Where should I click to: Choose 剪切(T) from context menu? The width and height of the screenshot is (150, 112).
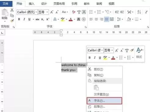[x=104, y=69]
